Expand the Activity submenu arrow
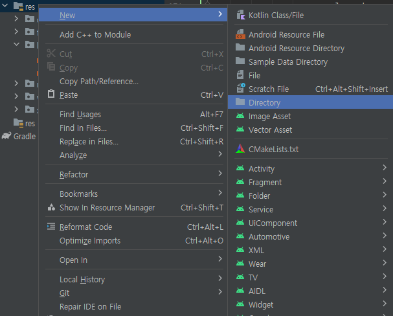 (385, 168)
